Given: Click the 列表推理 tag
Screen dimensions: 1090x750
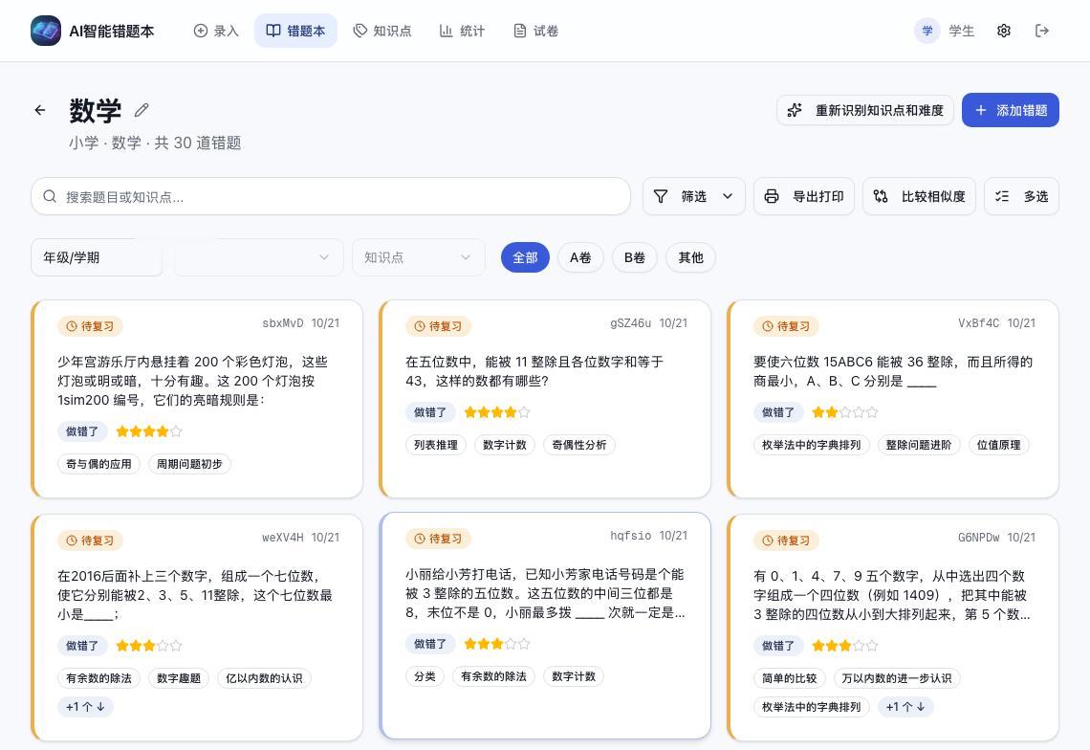Looking at the screenshot, I should pyautogui.click(x=436, y=445).
